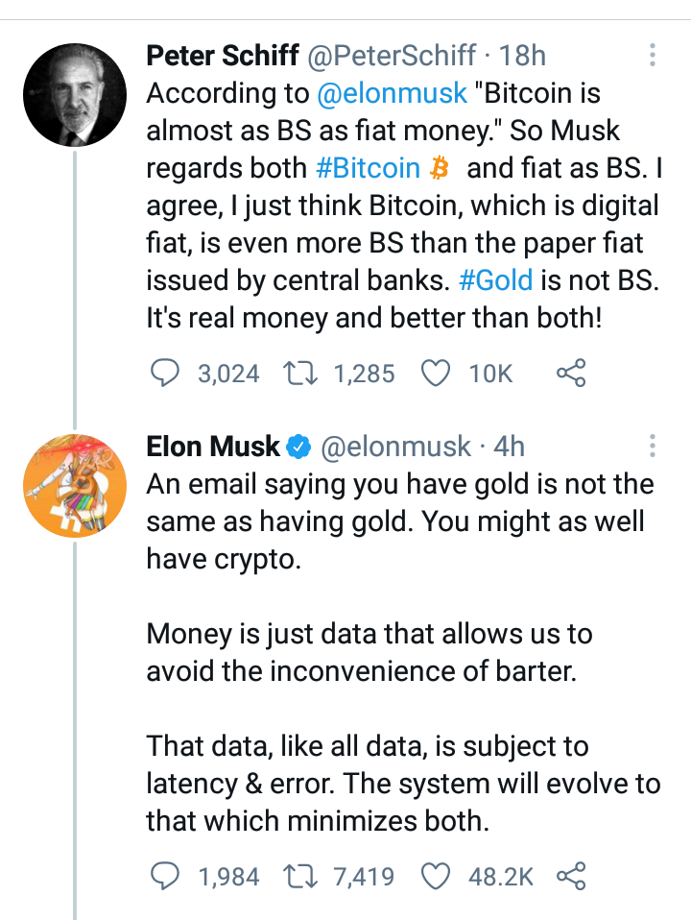The width and height of the screenshot is (691, 920).
Task: Retweet Peter Schiff's tweet
Action: [300, 374]
